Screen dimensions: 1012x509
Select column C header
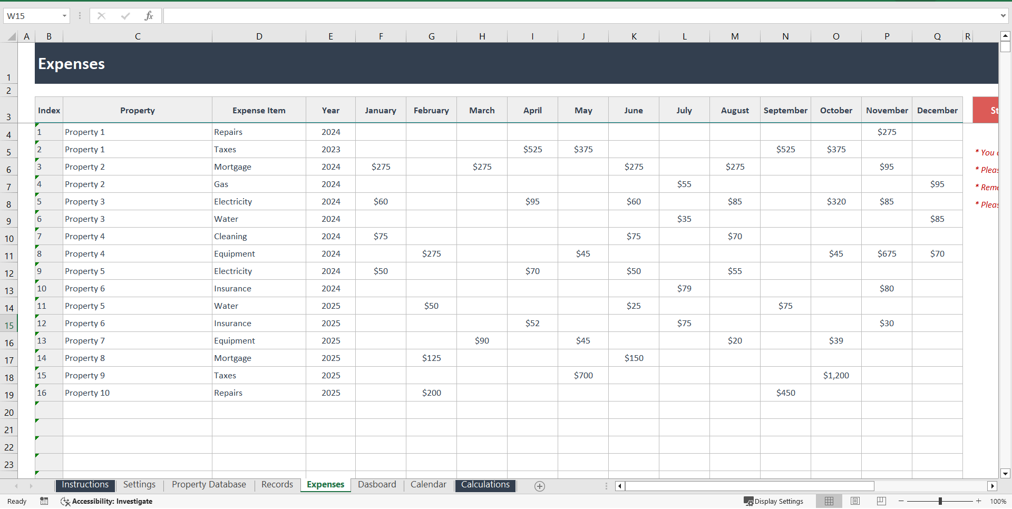138,36
